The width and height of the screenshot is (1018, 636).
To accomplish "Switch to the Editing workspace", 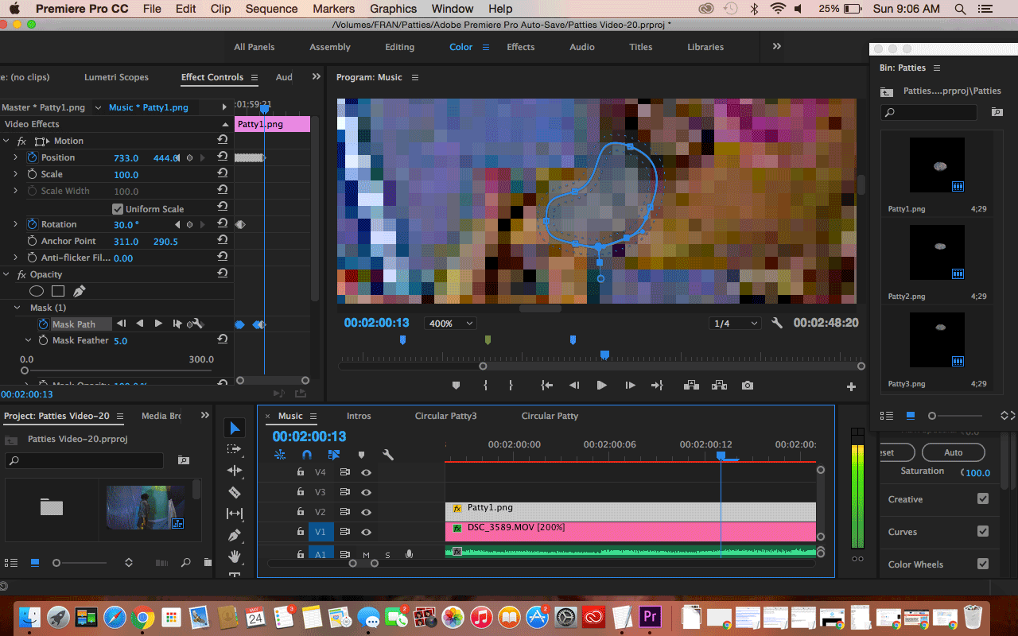I will click(x=399, y=47).
